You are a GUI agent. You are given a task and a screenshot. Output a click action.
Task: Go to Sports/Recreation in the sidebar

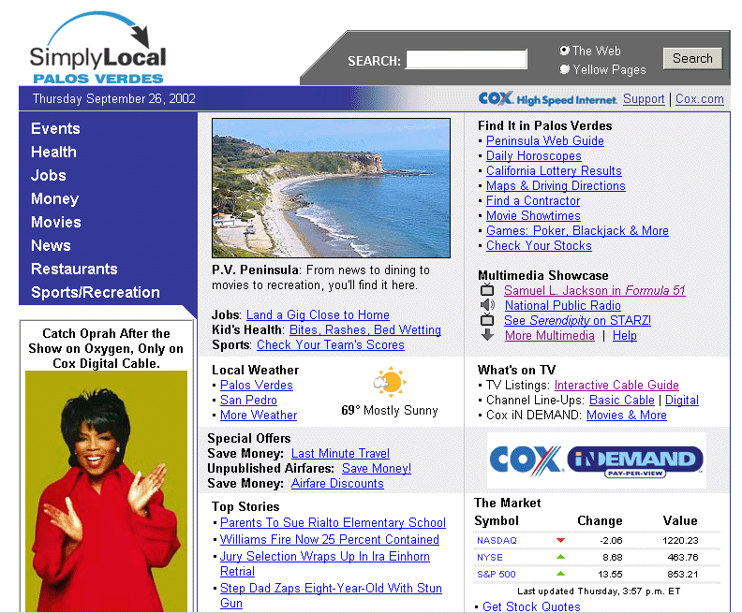point(95,293)
